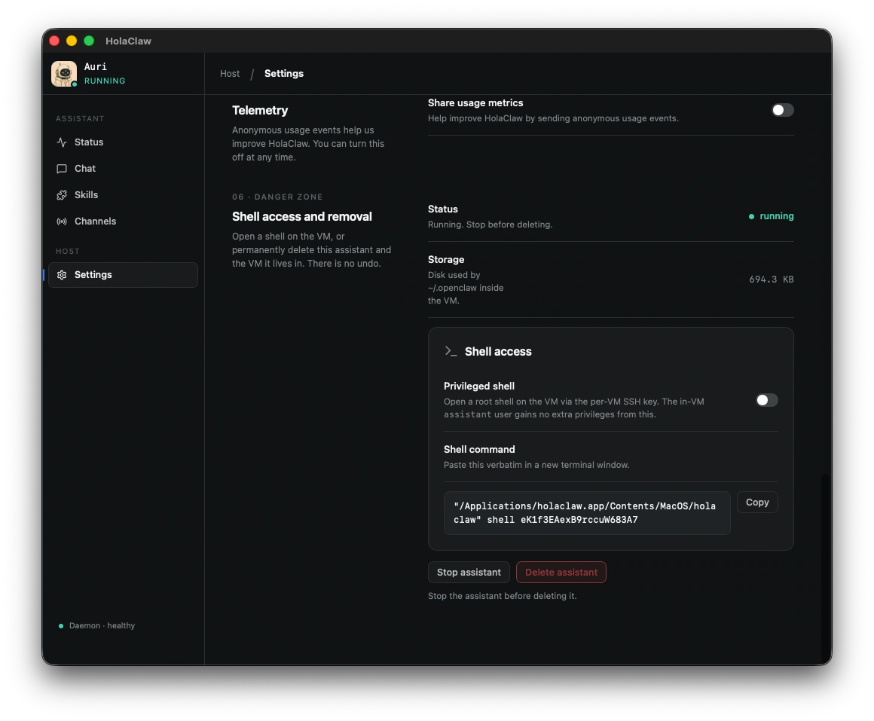The width and height of the screenshot is (874, 721).
Task: Open the Chat page
Action: tap(123, 168)
